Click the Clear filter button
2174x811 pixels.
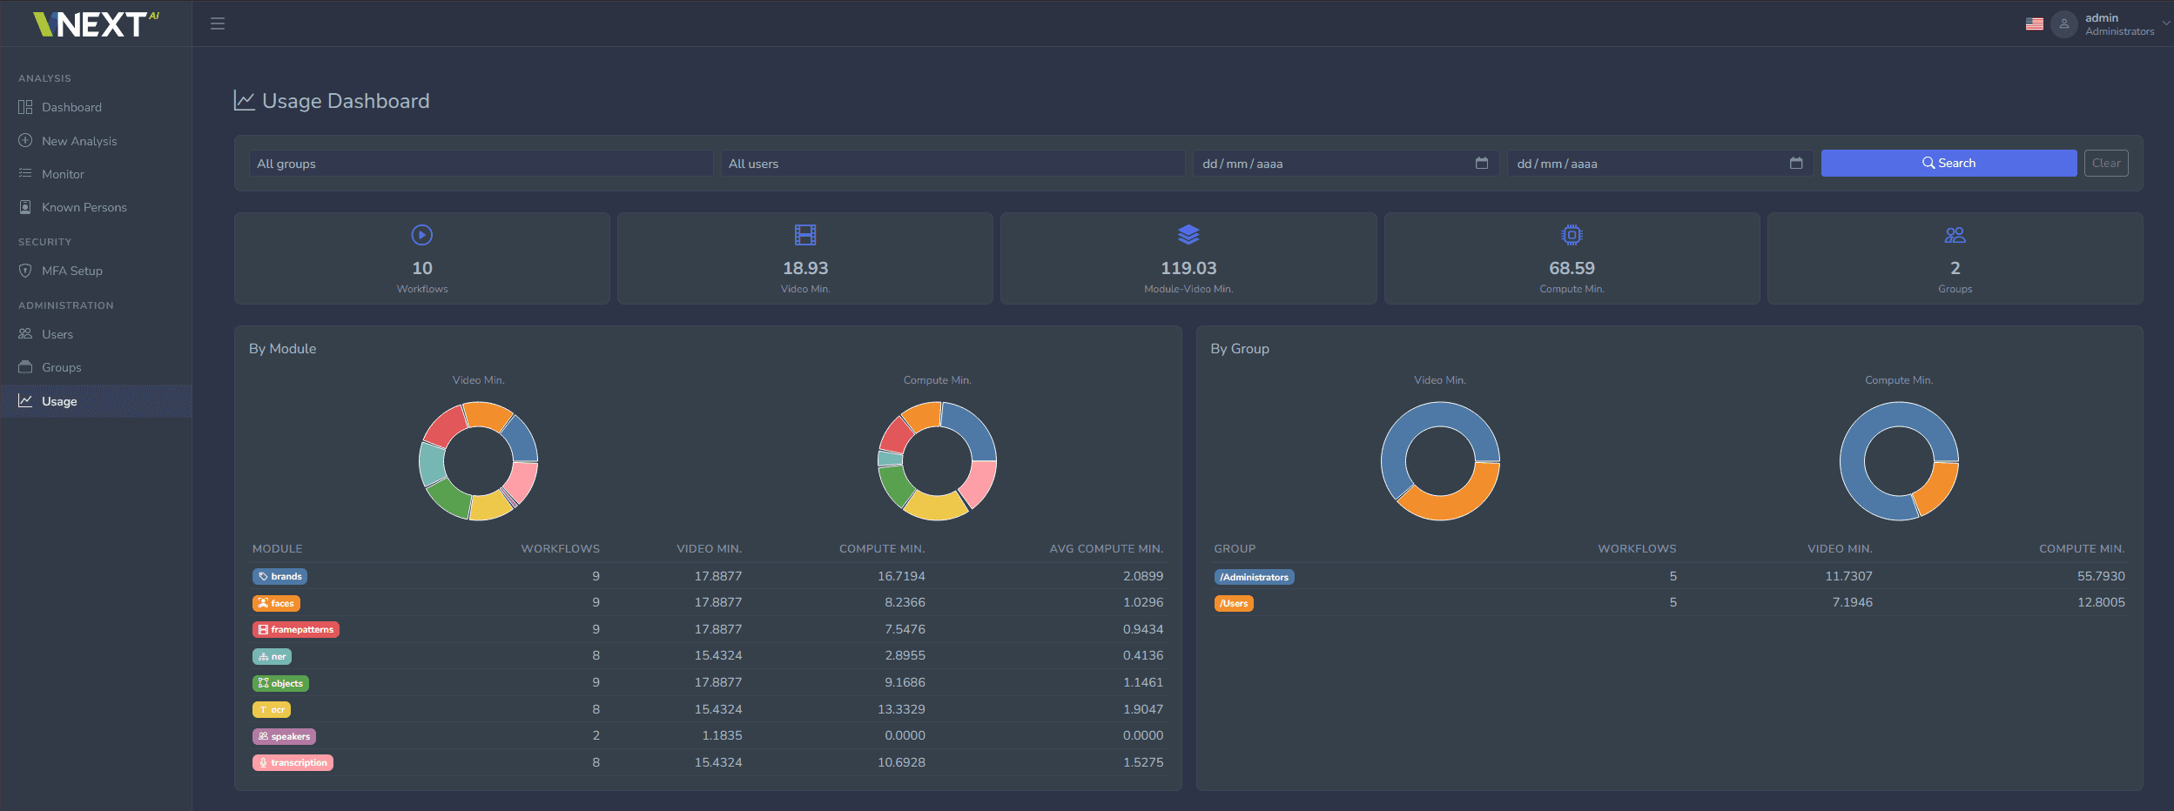(2106, 163)
